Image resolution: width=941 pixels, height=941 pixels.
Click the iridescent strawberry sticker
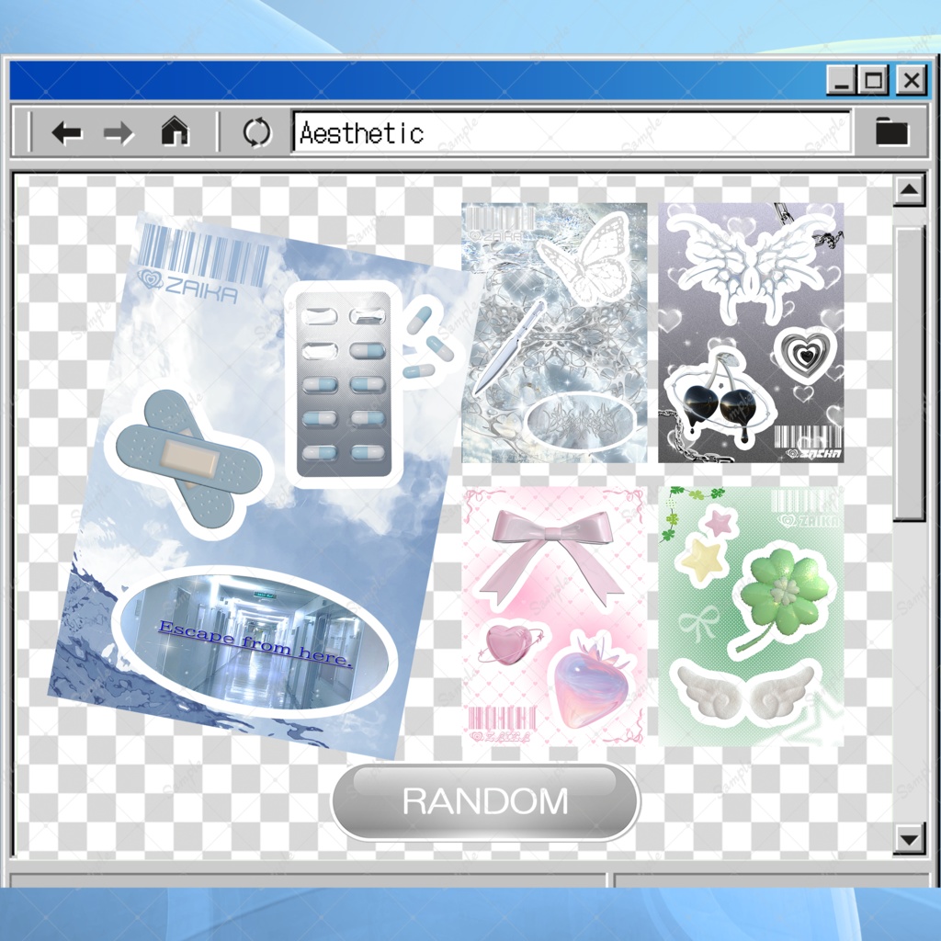tap(593, 683)
